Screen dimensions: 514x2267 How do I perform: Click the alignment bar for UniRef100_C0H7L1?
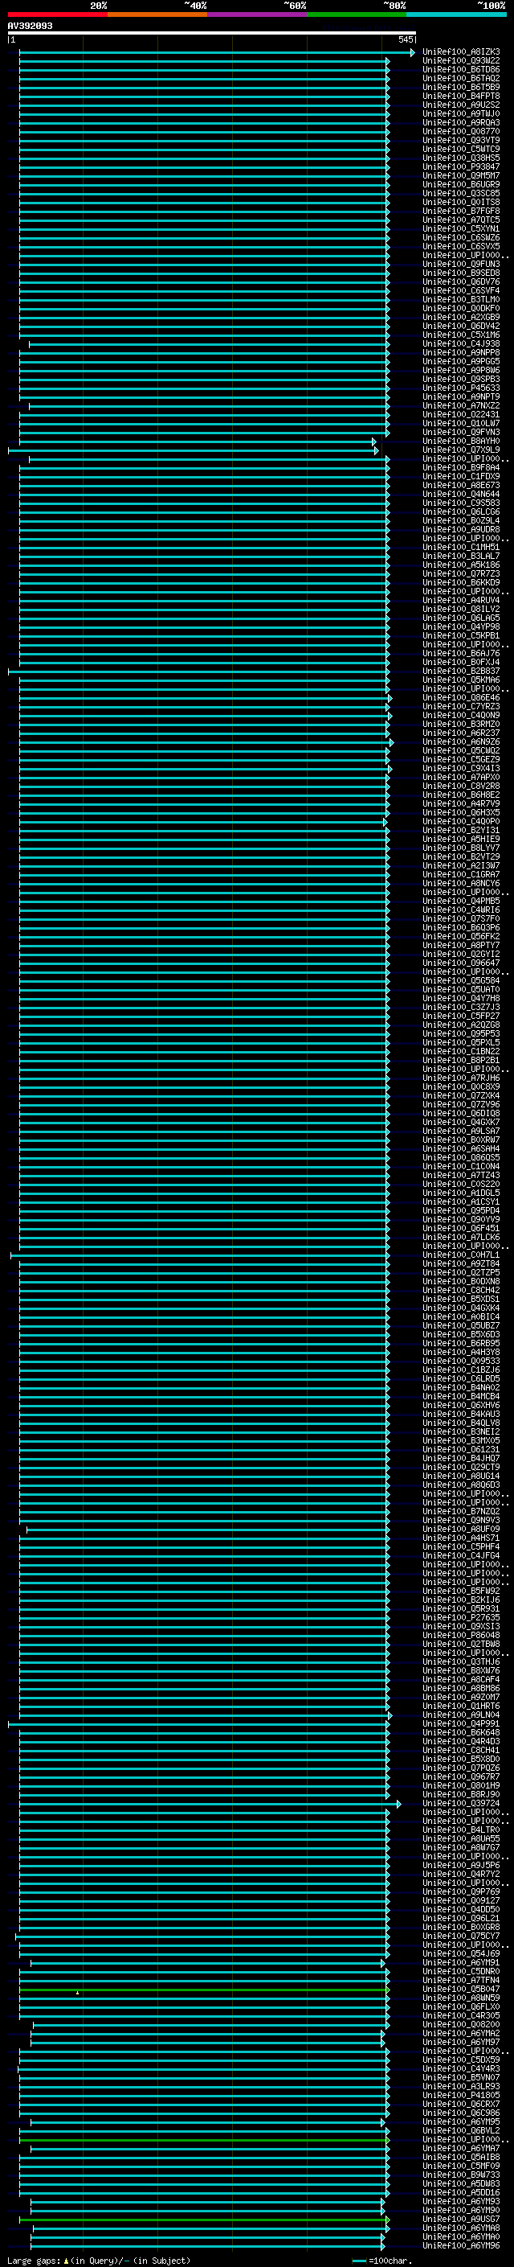[x=200, y=1256]
